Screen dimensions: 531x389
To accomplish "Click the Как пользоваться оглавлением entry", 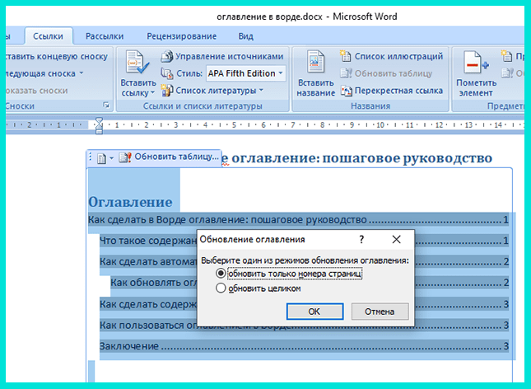I will 304,326.
